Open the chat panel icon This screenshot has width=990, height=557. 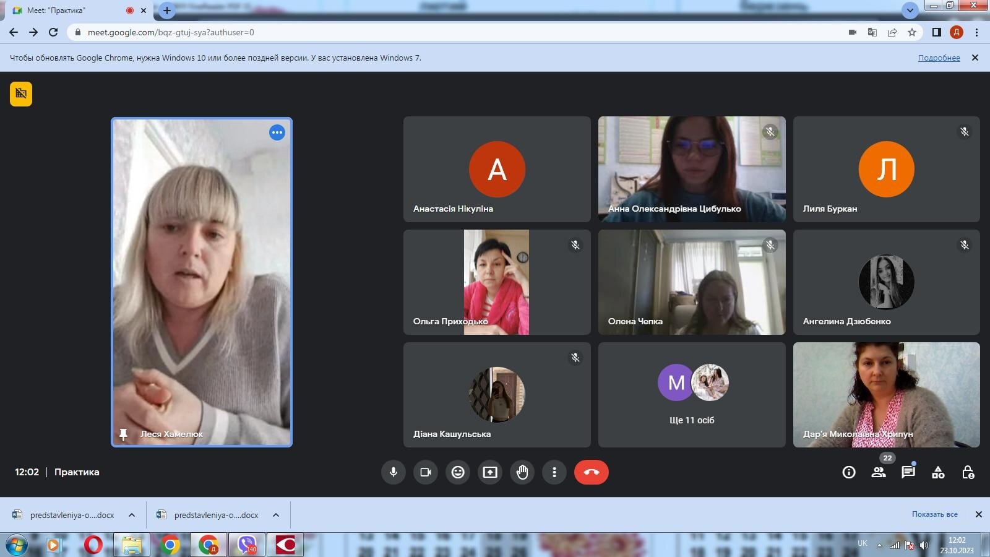[x=908, y=472]
